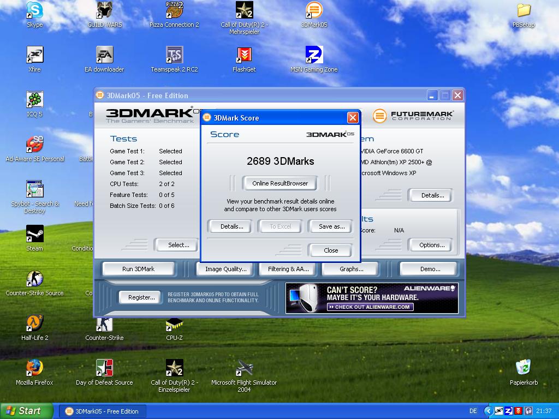
Task: Launch the CPU-Z chip icon
Action: click(174, 325)
